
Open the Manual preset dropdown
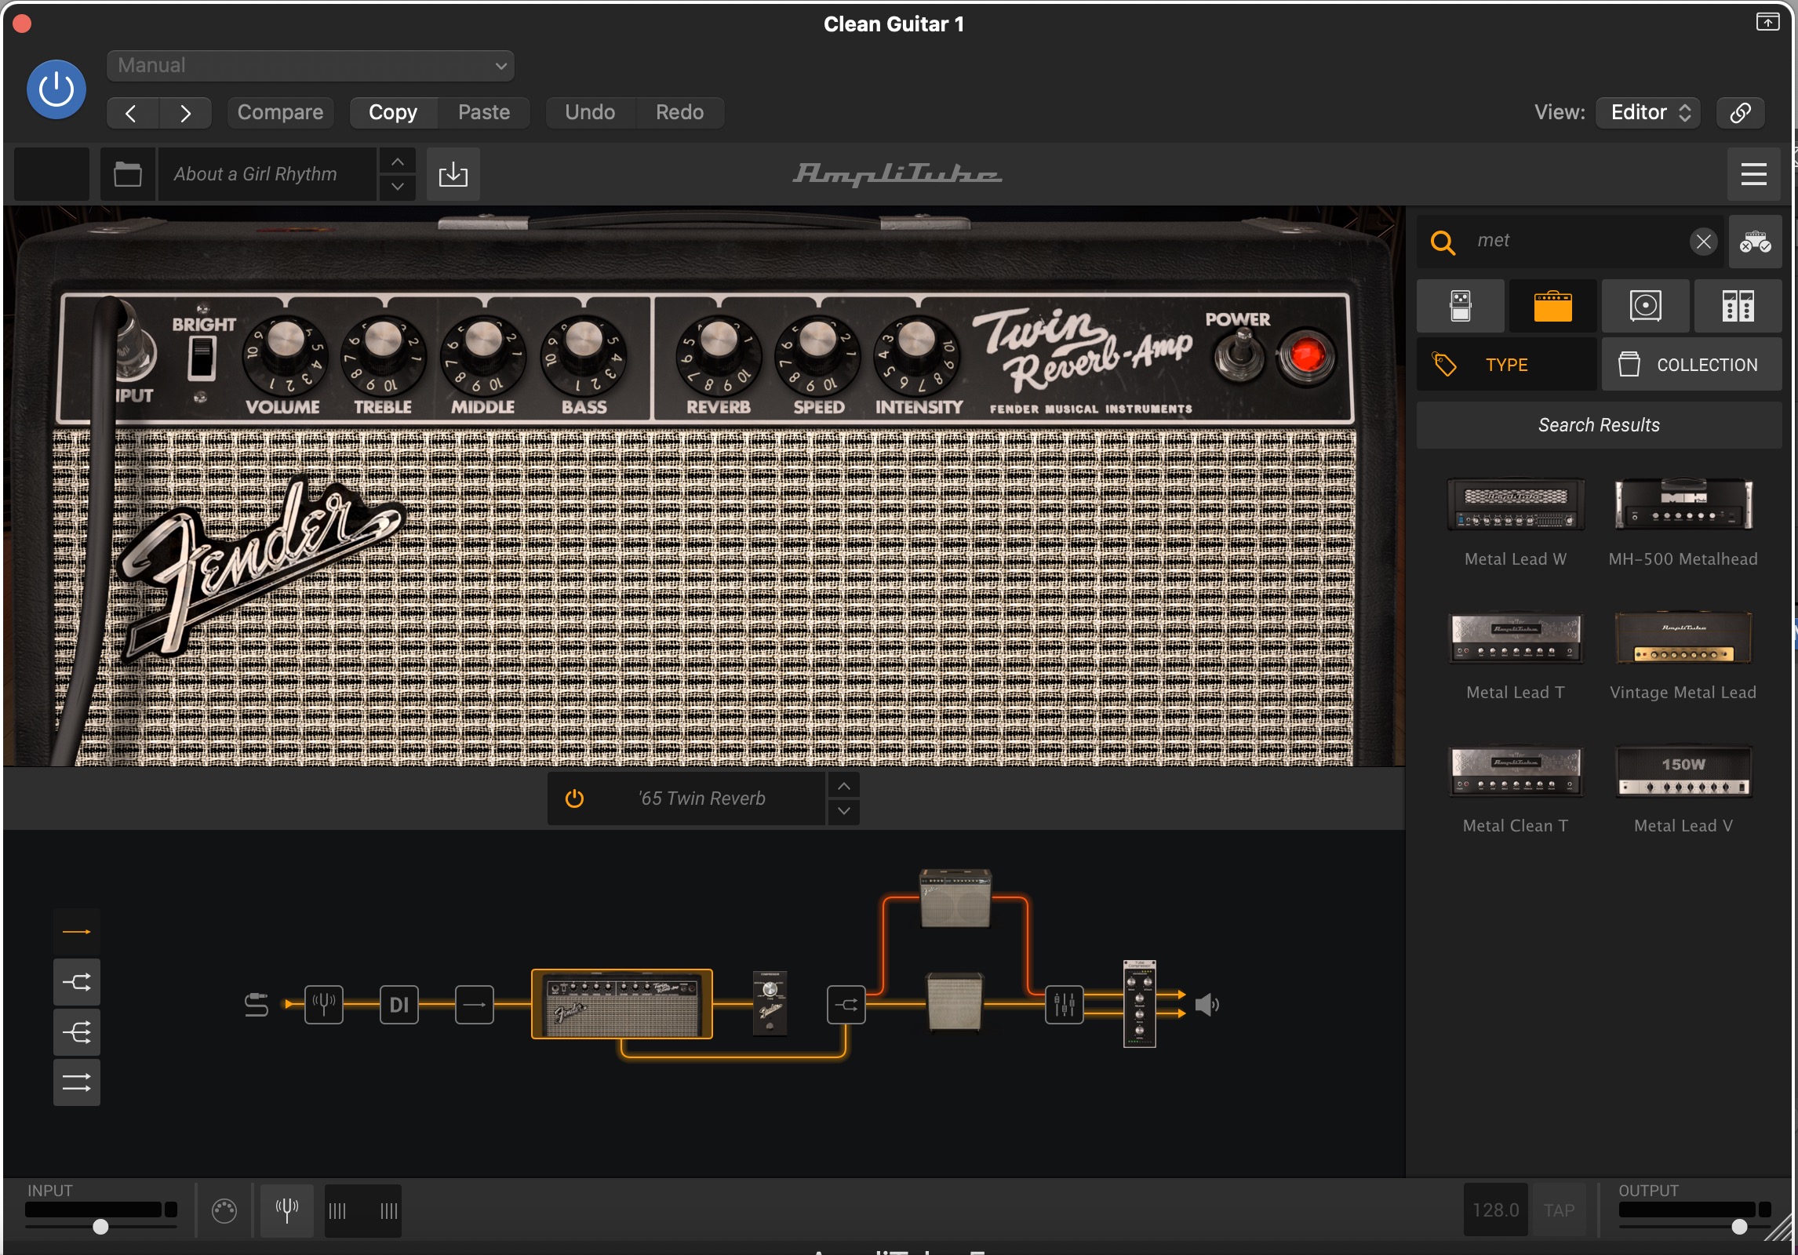click(x=311, y=66)
